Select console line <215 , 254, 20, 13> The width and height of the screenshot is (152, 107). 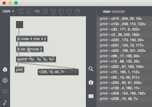pos(124,19)
